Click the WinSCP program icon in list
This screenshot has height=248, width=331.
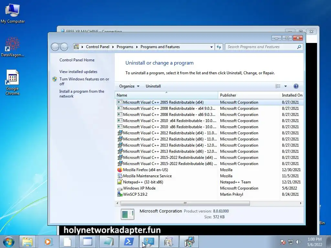coord(120,194)
